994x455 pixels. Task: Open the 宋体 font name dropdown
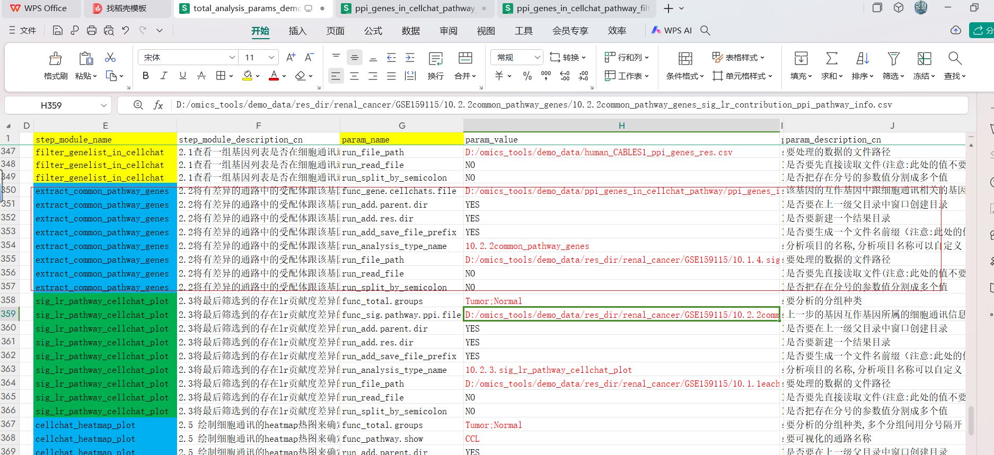[232, 57]
